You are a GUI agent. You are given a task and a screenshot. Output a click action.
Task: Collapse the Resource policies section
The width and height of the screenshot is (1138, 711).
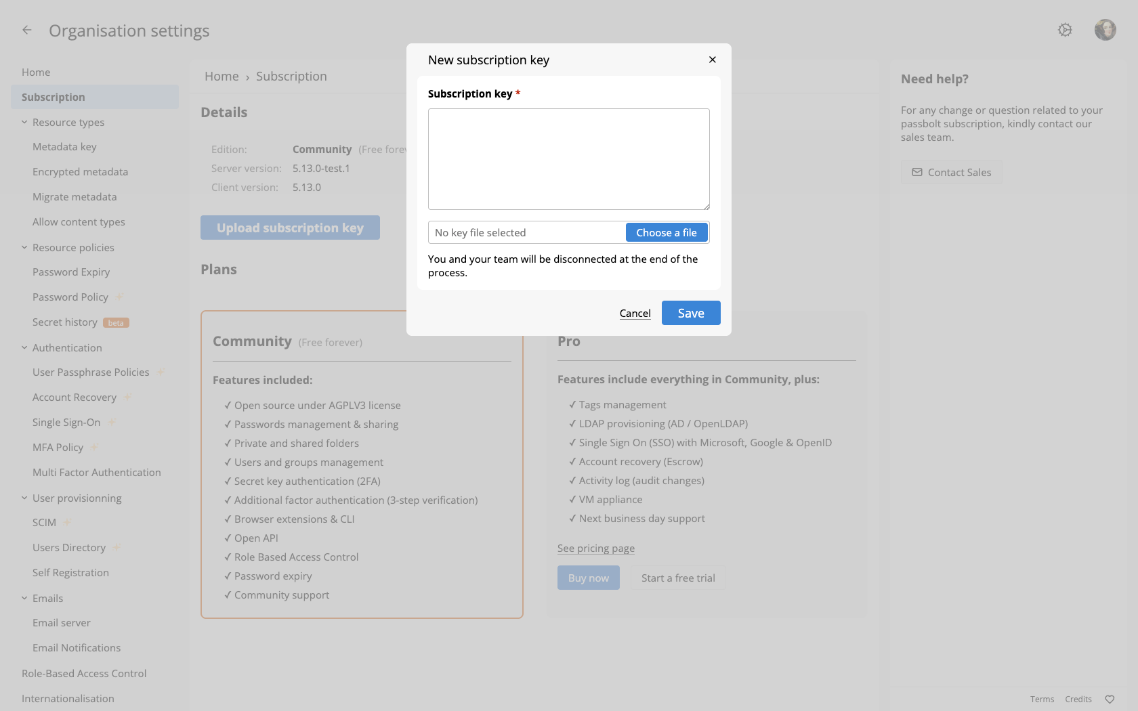24,247
